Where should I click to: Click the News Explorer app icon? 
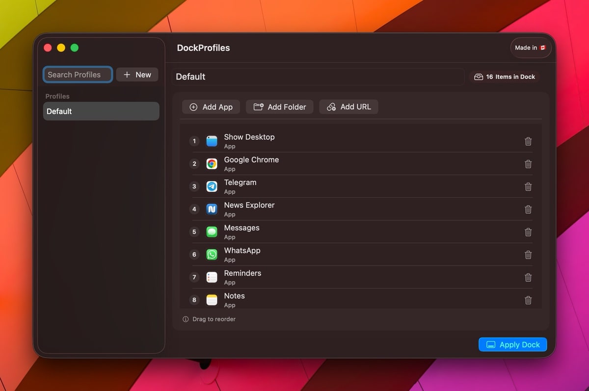[x=212, y=209]
